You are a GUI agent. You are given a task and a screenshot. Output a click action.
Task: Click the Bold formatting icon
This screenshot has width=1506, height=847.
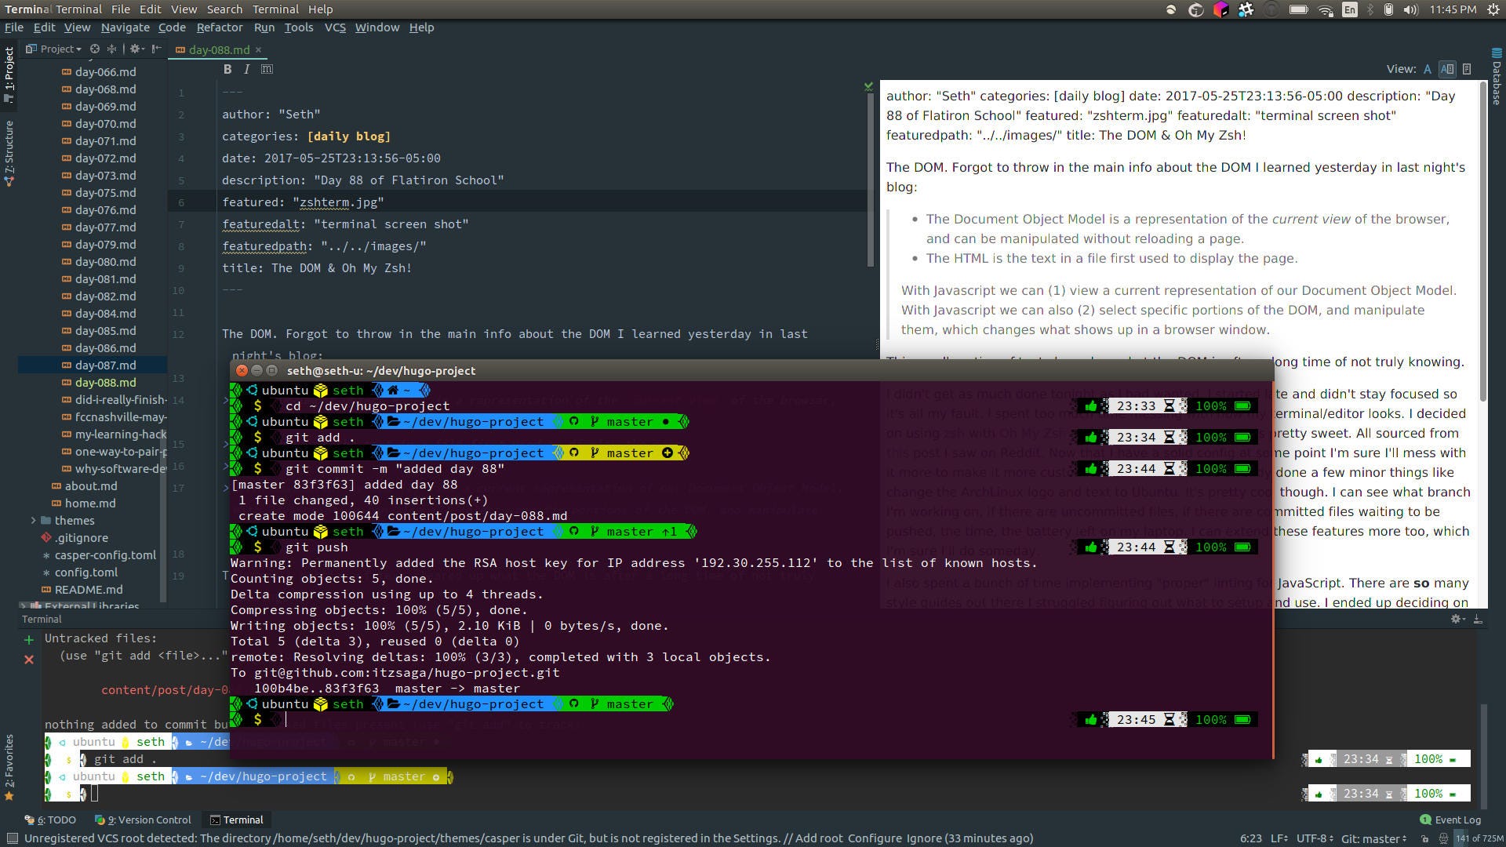(x=227, y=69)
